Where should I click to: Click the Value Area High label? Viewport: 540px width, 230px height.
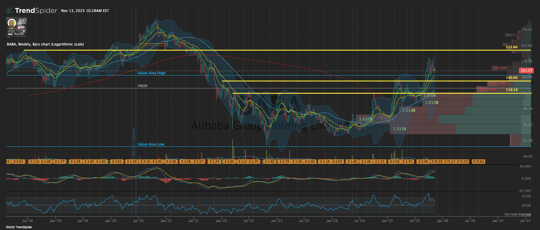pos(151,73)
